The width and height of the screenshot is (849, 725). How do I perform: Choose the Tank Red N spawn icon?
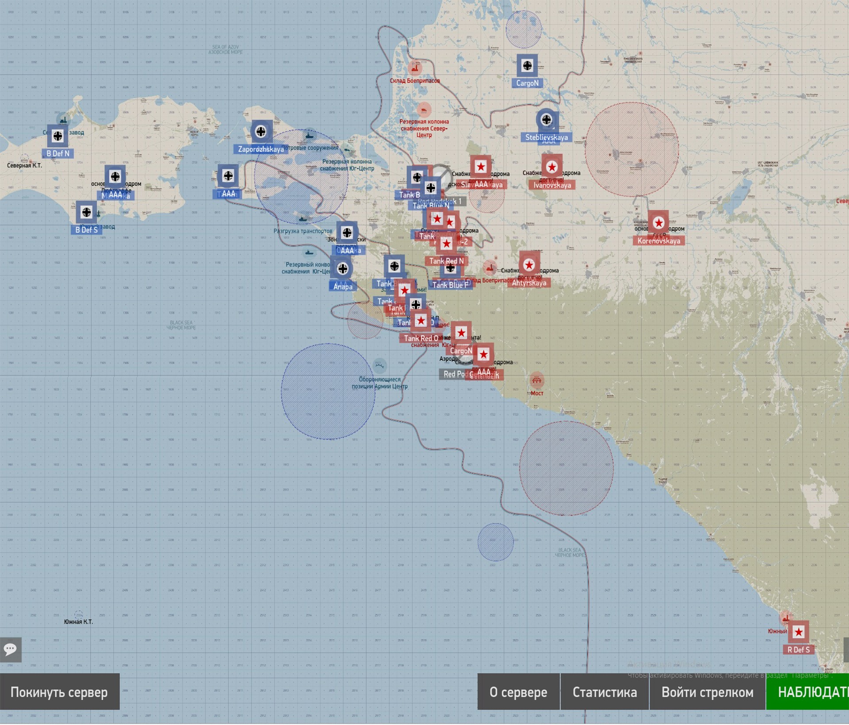tap(446, 243)
